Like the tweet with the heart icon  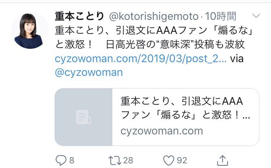169,160
